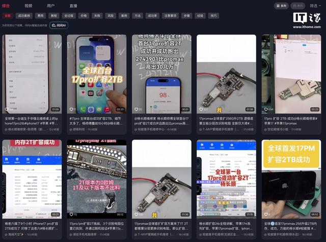Filter by 注意事项 chip
This screenshot has height=242, width=326.
(x=170, y=16)
